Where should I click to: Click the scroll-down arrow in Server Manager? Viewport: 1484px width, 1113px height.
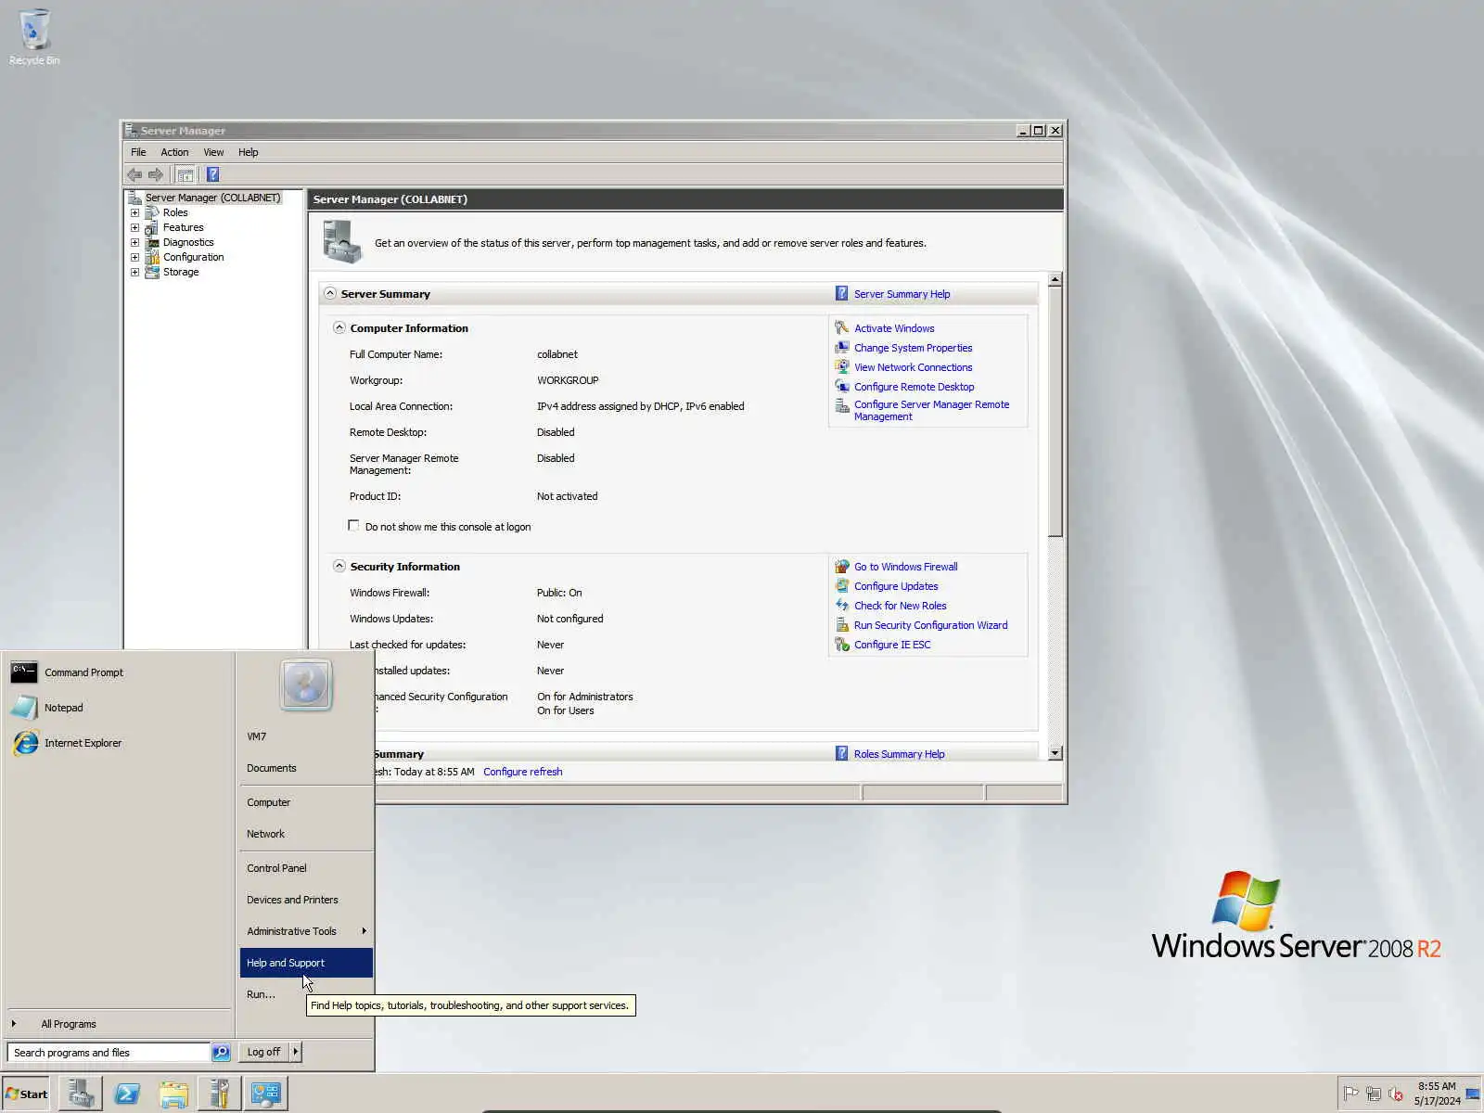[x=1055, y=753]
